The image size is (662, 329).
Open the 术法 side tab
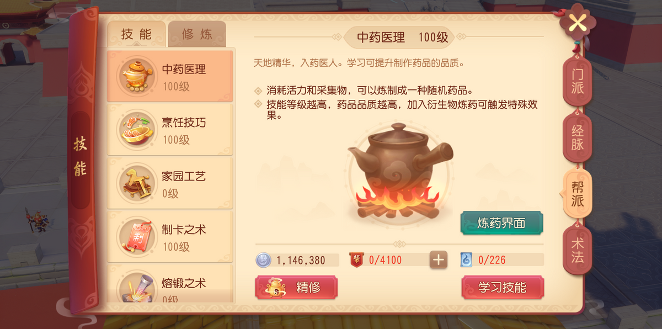[577, 250]
